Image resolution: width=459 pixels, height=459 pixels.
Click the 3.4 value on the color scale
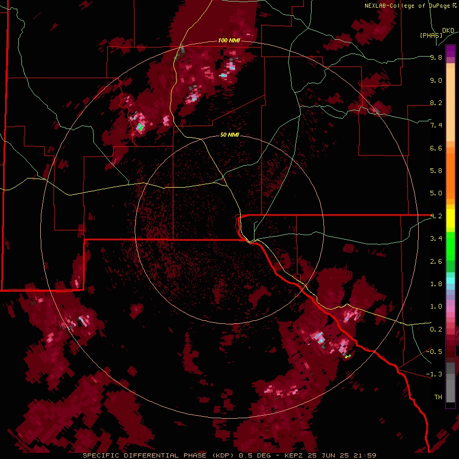[x=436, y=239]
